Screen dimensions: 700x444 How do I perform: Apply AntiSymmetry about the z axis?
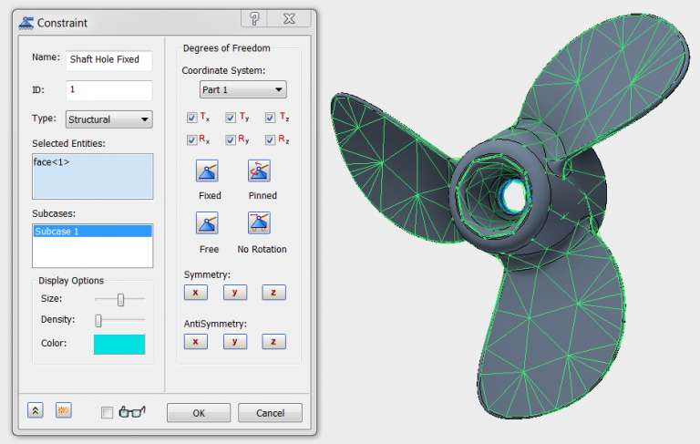[273, 342]
